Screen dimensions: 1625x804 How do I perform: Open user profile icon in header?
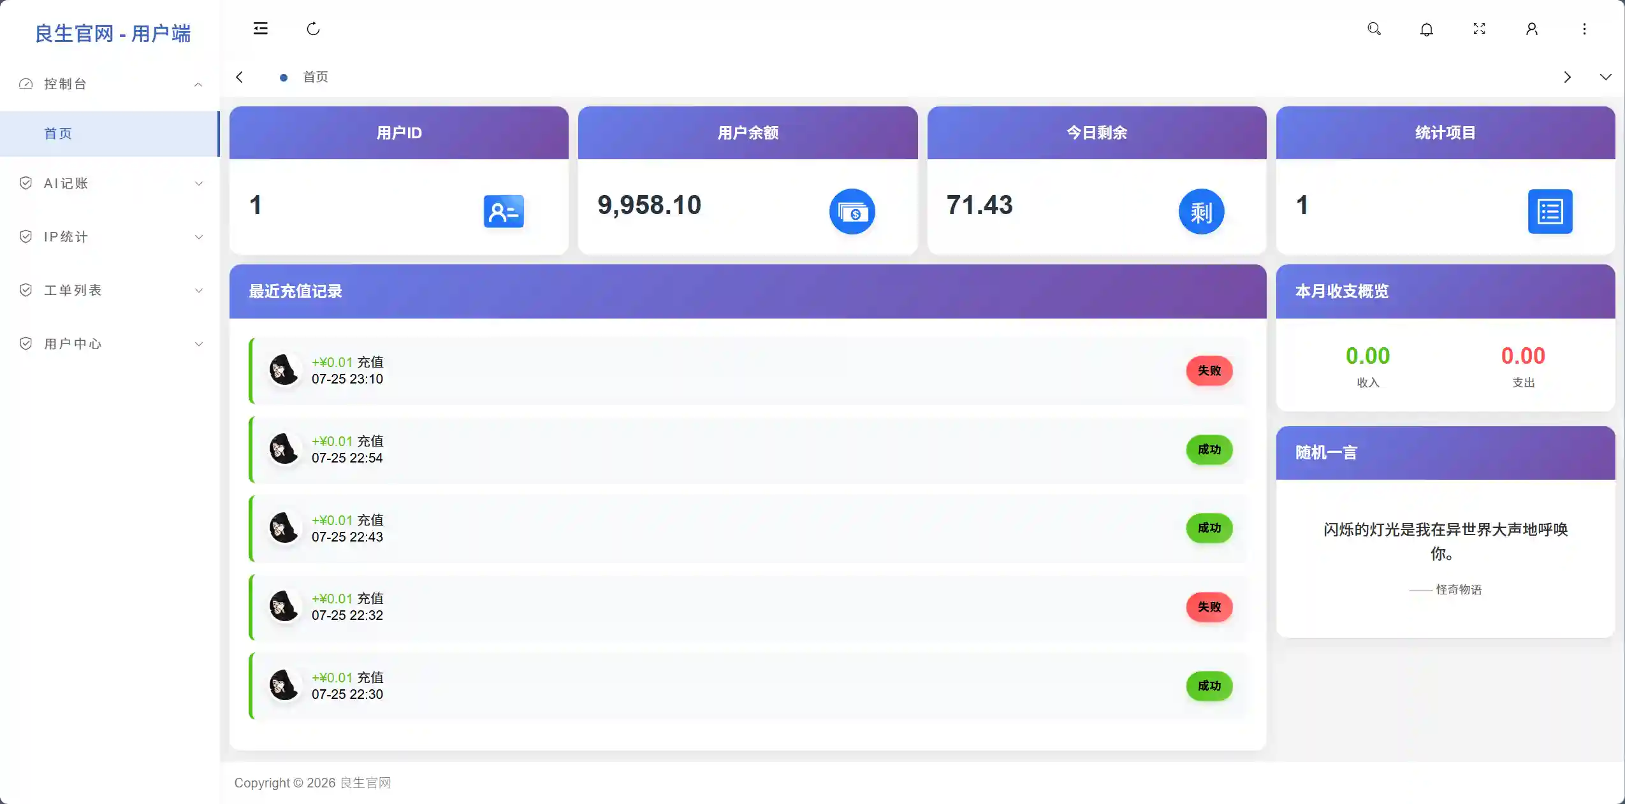(1531, 29)
